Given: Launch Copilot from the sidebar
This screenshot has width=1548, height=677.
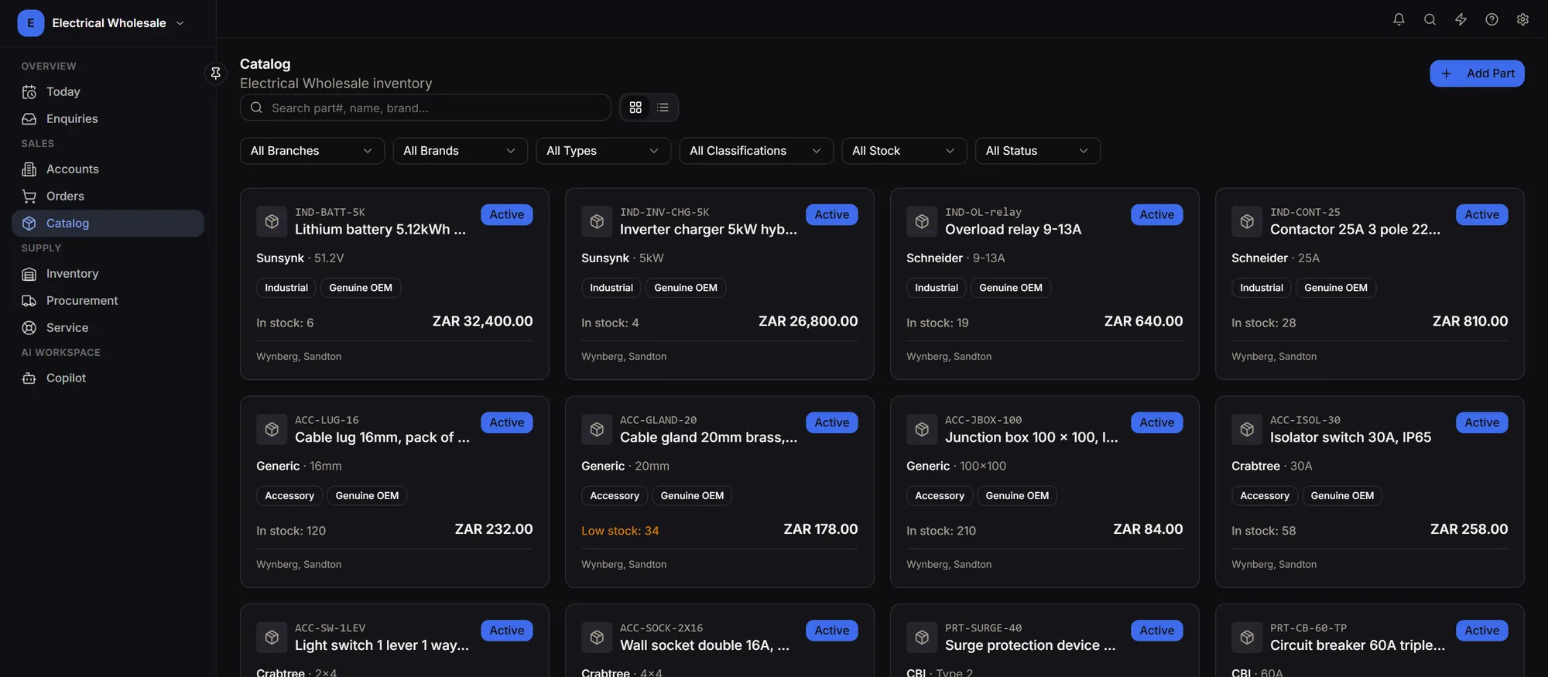Looking at the screenshot, I should (108, 378).
